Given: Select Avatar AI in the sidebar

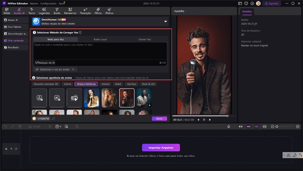Looking at the screenshot, I should coord(16,20).
